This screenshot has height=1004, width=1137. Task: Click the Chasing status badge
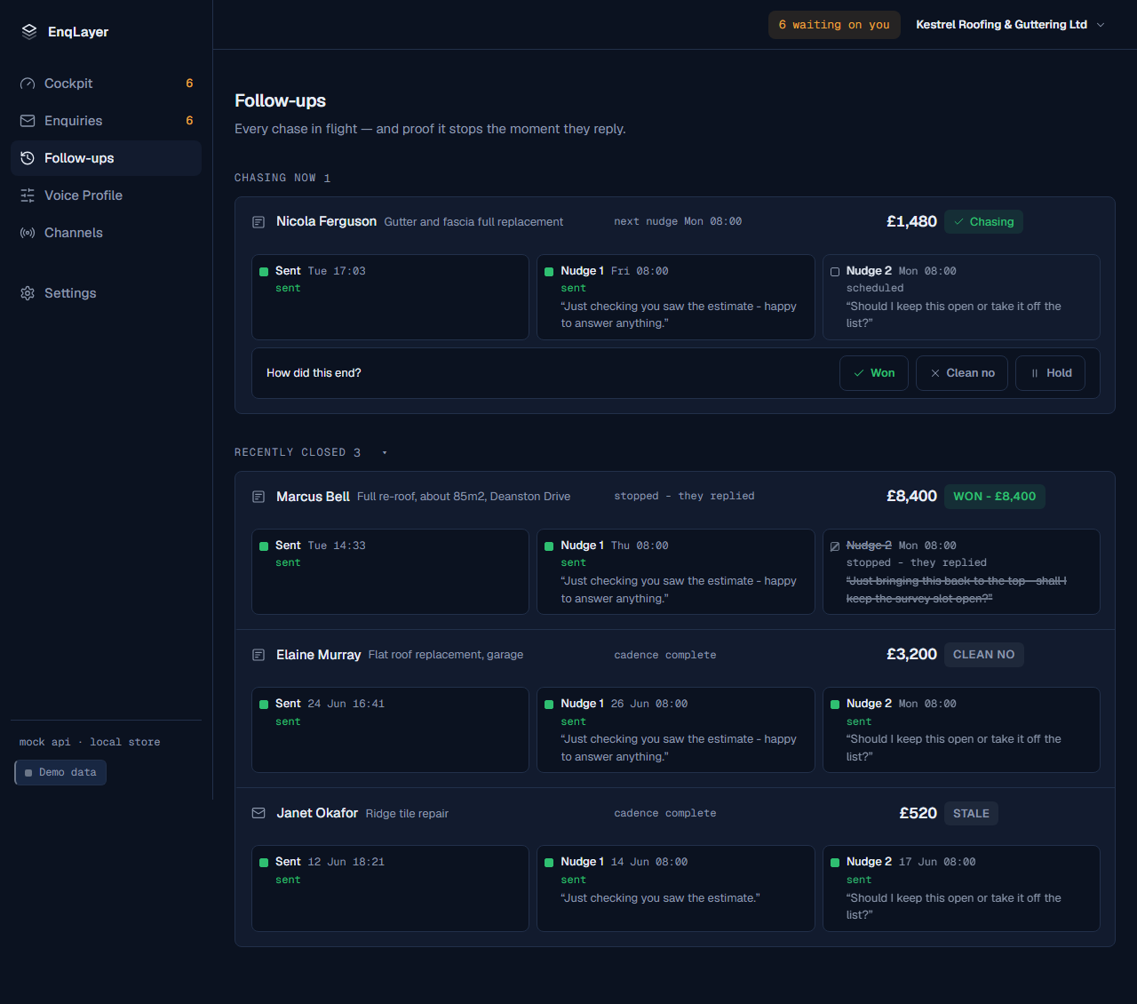[x=983, y=222]
